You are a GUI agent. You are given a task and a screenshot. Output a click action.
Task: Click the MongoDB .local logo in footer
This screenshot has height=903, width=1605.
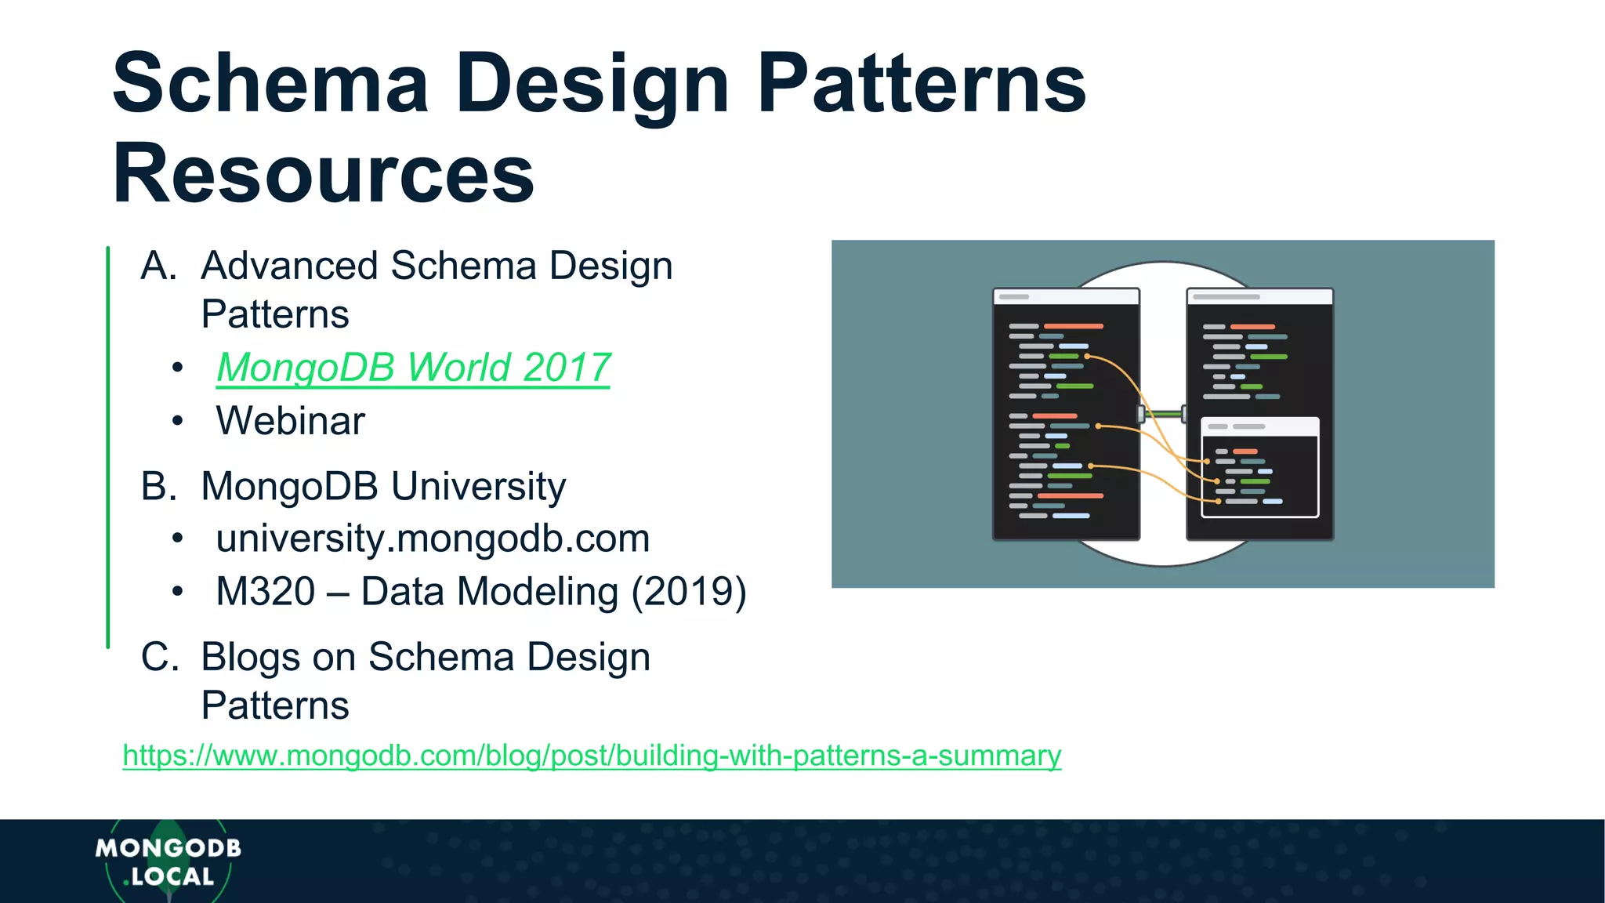click(168, 861)
